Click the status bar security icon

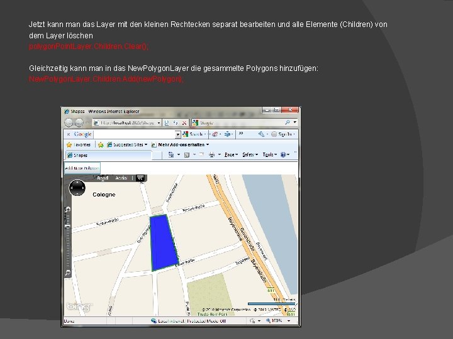coord(252,321)
